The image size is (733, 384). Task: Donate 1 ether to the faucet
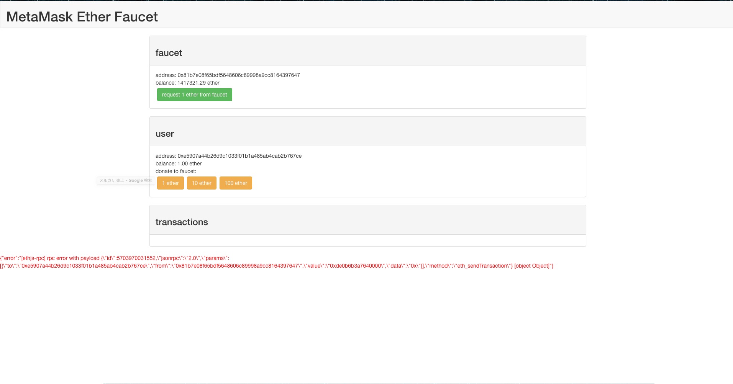pyautogui.click(x=170, y=183)
